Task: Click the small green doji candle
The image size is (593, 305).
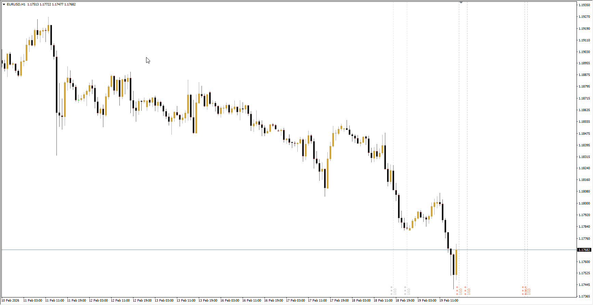Action: pos(78,100)
